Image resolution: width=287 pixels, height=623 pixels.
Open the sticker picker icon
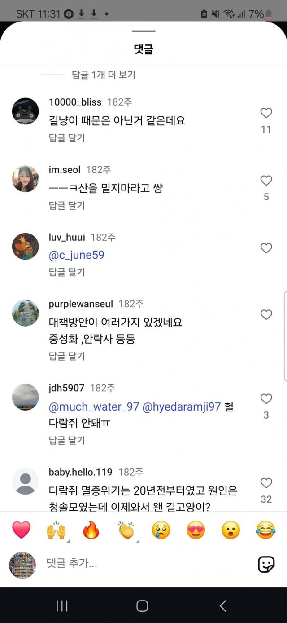coord(266,564)
